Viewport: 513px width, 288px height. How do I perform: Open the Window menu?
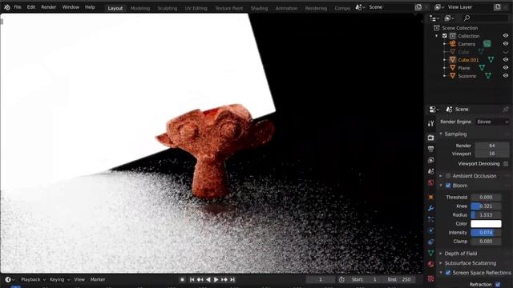pyautogui.click(x=71, y=7)
